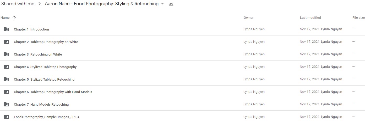
Task: Click the Chapter 7 folder icon
Action: pos(7,104)
